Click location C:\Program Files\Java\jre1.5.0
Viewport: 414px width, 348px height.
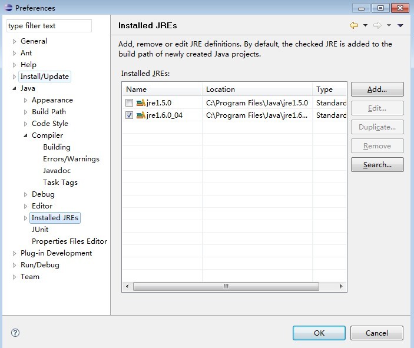257,102
